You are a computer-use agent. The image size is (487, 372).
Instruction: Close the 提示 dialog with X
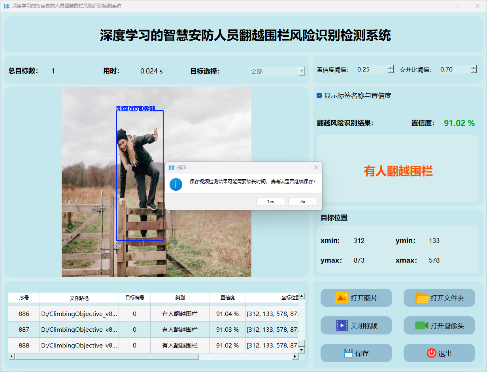tap(316, 167)
